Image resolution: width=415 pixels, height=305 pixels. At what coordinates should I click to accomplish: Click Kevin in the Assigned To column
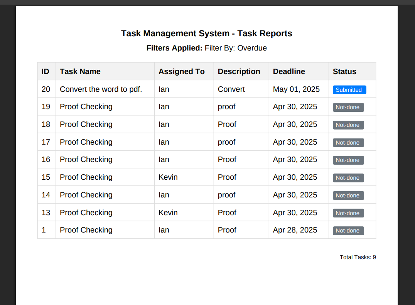[168, 177]
